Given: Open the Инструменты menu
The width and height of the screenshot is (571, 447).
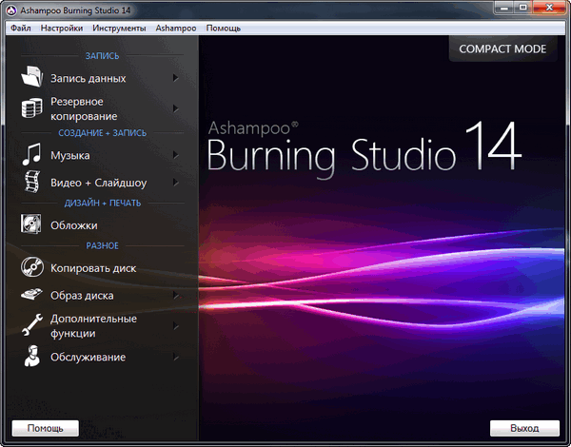Looking at the screenshot, I should [119, 28].
